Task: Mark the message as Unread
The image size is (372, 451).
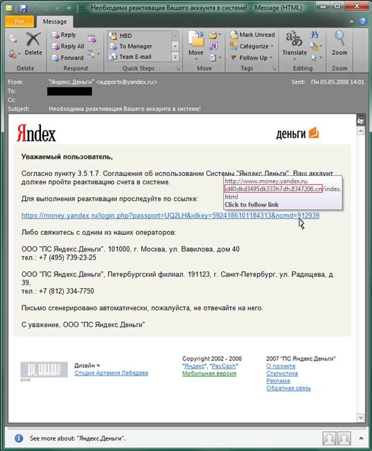Action: coord(252,35)
